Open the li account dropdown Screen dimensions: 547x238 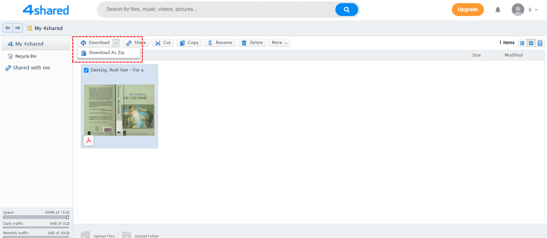pyautogui.click(x=533, y=10)
